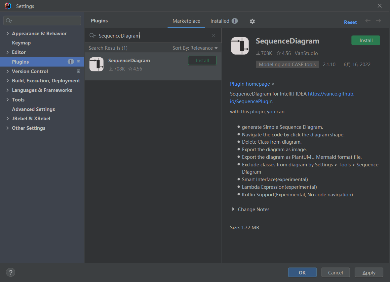The width and height of the screenshot is (390, 282).
Task: Click 'Export the diagram as image.' bullet
Action: click(274, 150)
